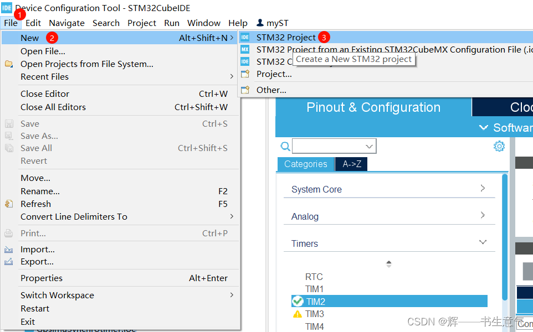
Task: Open the peripheral search combo box
Action: coord(334,146)
